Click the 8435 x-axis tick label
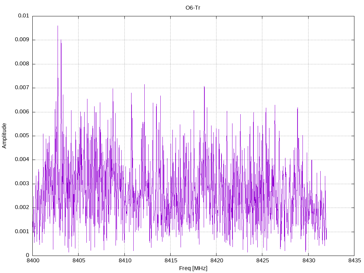Screen dimensions: 364x273 click(354, 261)
